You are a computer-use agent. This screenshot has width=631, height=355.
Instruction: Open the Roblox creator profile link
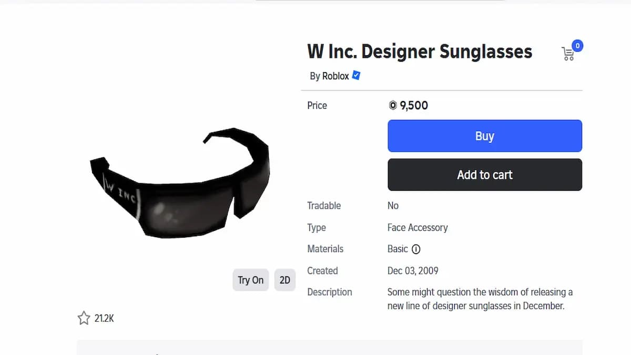click(335, 76)
